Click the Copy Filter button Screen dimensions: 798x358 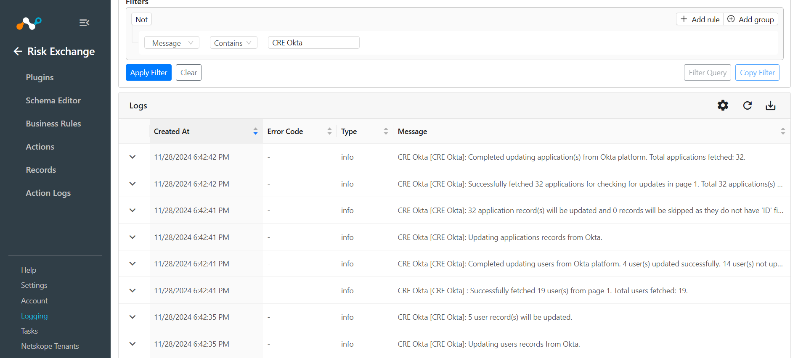[757, 72]
